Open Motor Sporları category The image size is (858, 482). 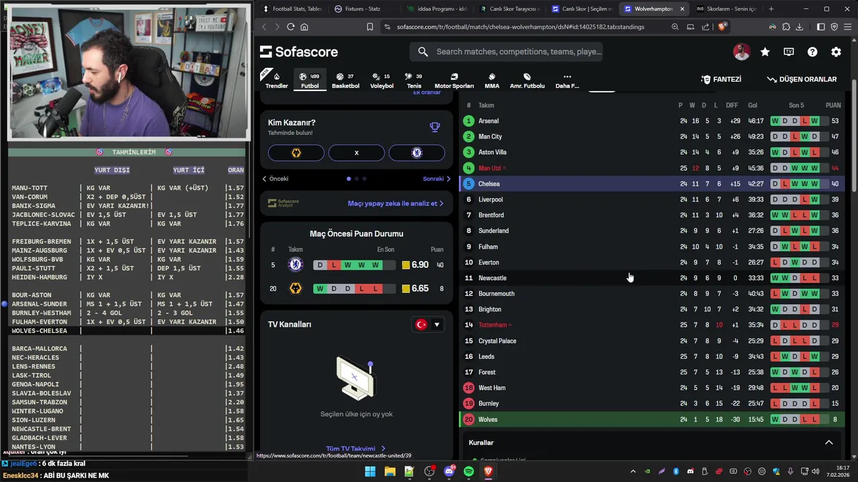point(454,80)
